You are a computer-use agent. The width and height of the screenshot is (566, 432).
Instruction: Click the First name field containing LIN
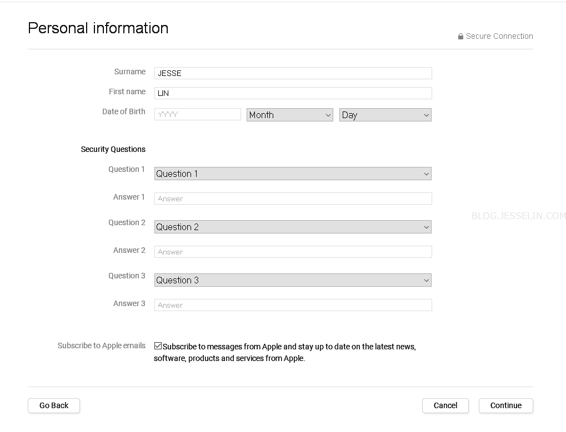tap(293, 93)
